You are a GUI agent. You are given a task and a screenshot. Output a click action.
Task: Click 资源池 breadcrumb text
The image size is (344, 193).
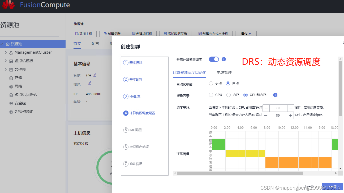(x=79, y=24)
